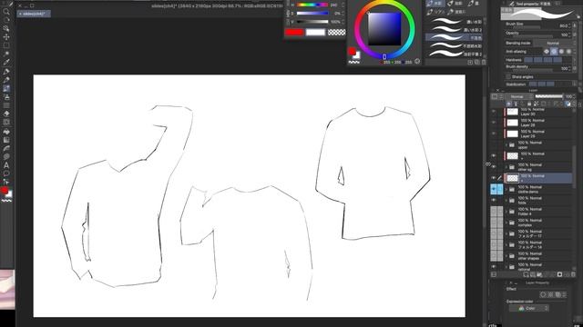Select red main color swatch in slider panel
The image size is (583, 327).
click(294, 33)
